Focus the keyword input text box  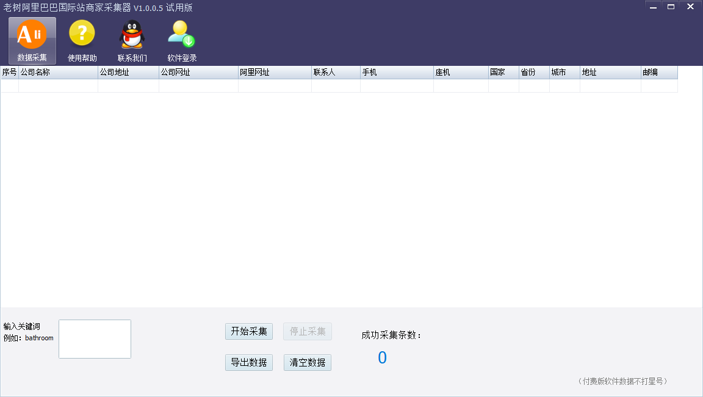tap(95, 339)
